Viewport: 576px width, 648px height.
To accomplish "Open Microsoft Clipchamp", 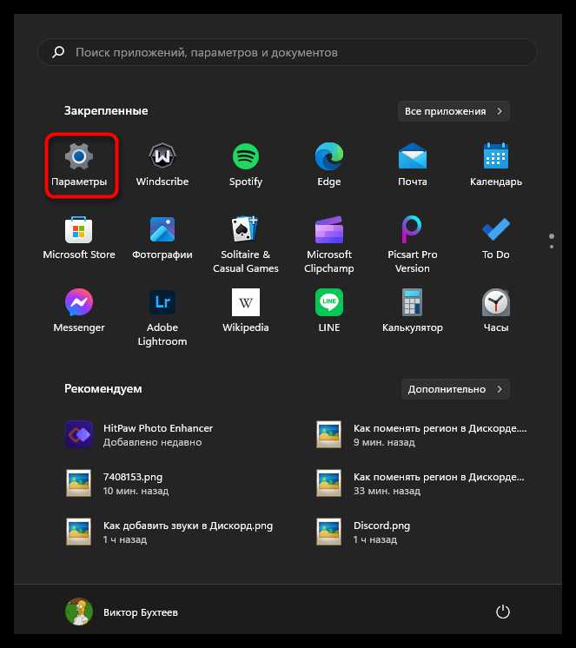I will [x=329, y=244].
